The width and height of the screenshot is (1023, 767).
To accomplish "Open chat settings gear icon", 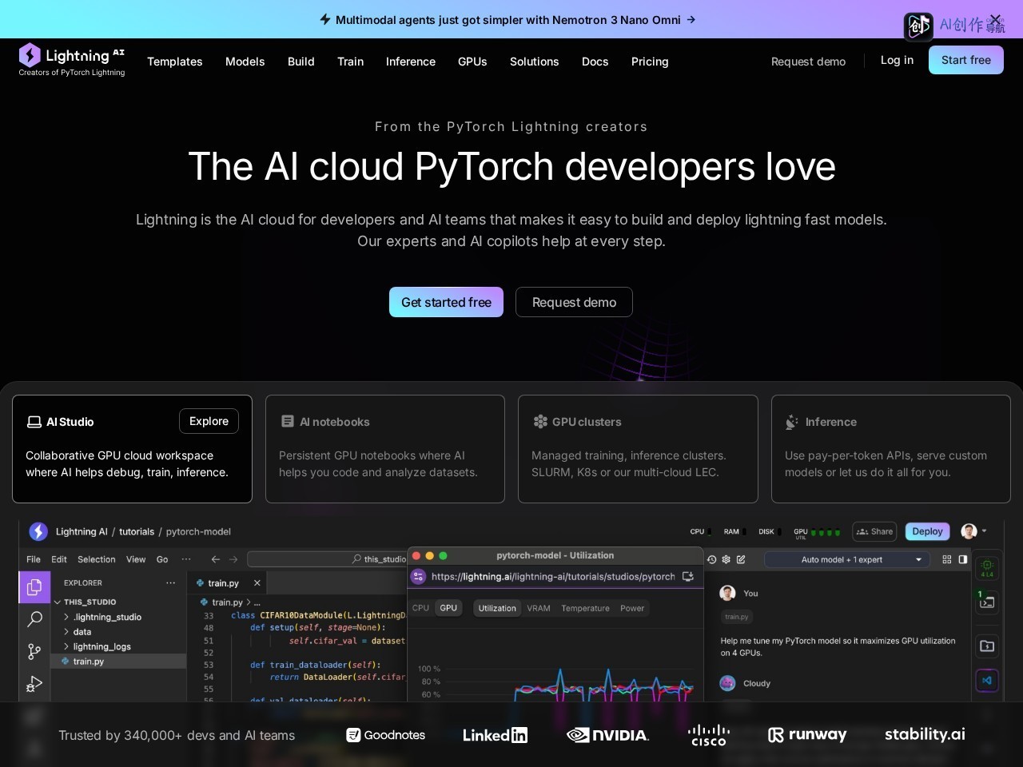I will (x=726, y=559).
